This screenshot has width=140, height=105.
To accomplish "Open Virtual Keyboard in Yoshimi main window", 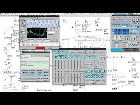I will pyautogui.click(x=121, y=22).
